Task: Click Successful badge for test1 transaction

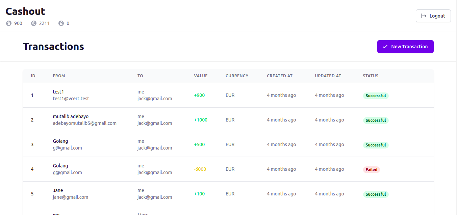Action: [376, 96]
